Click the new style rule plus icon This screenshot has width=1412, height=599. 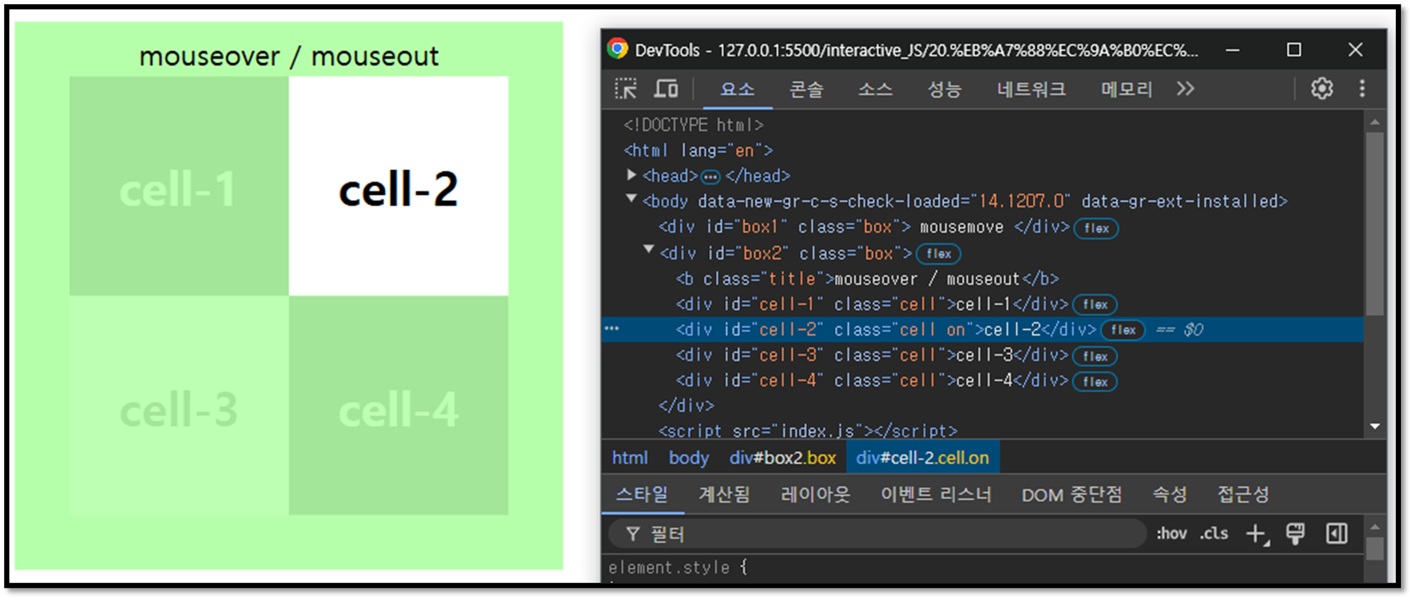[x=1257, y=534]
